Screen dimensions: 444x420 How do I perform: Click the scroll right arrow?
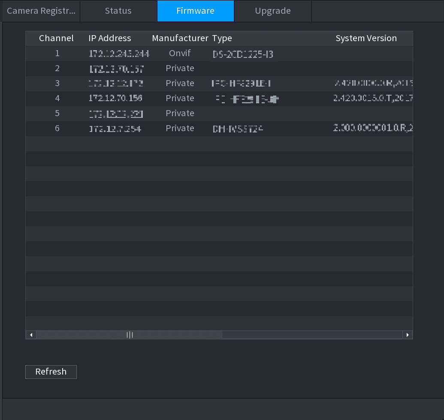[408, 335]
